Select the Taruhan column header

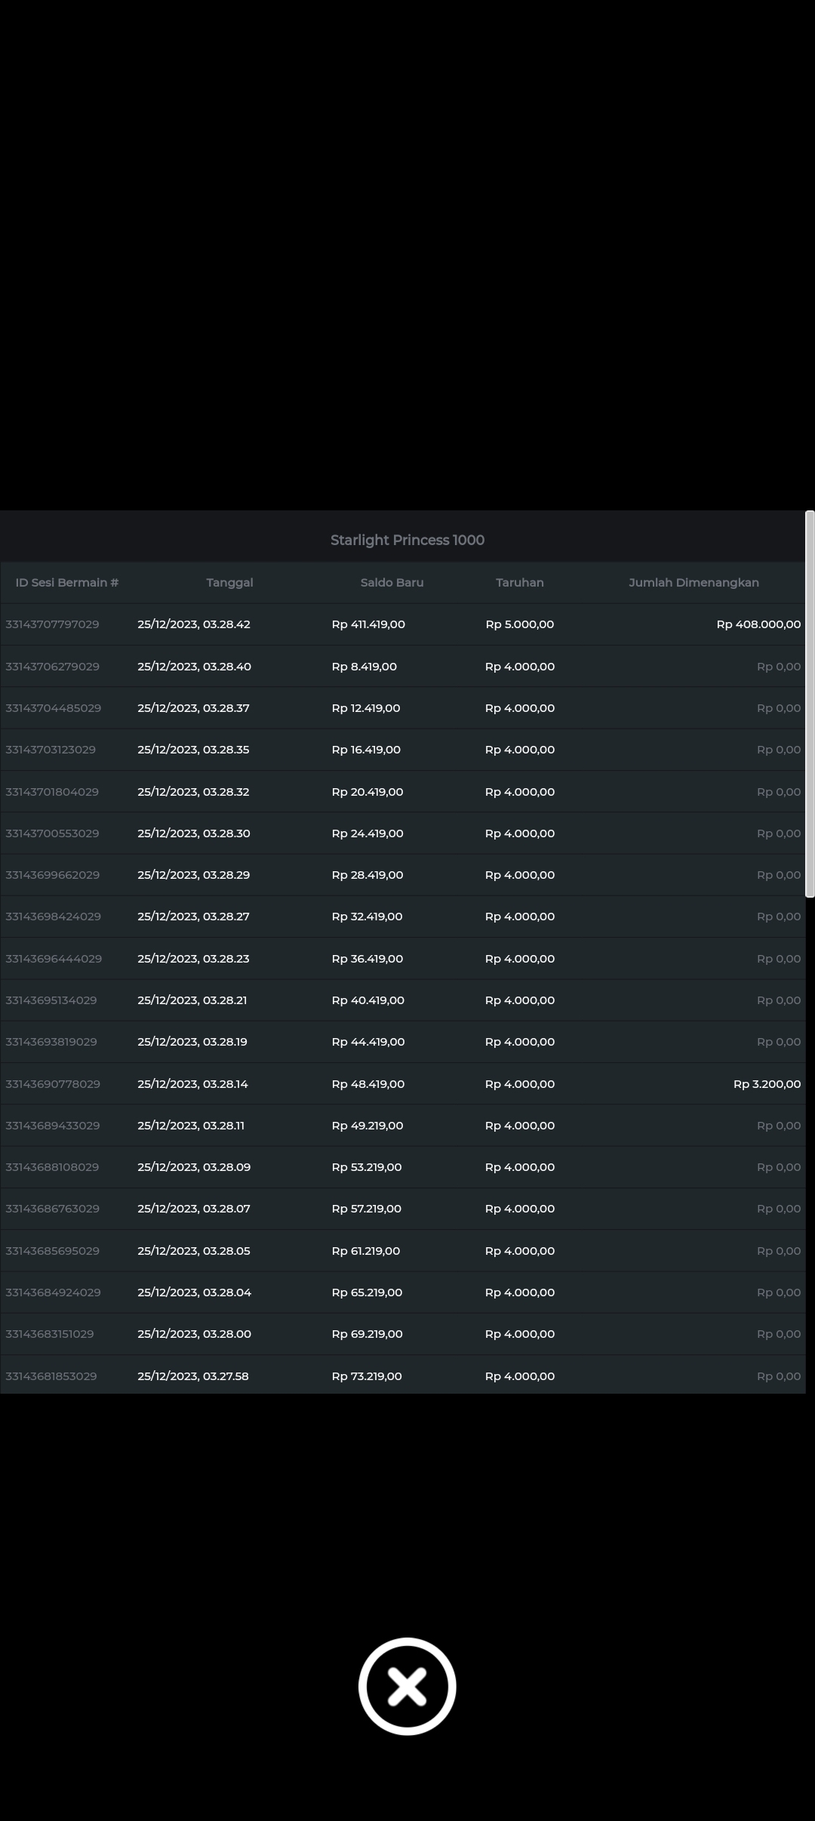[x=519, y=582]
